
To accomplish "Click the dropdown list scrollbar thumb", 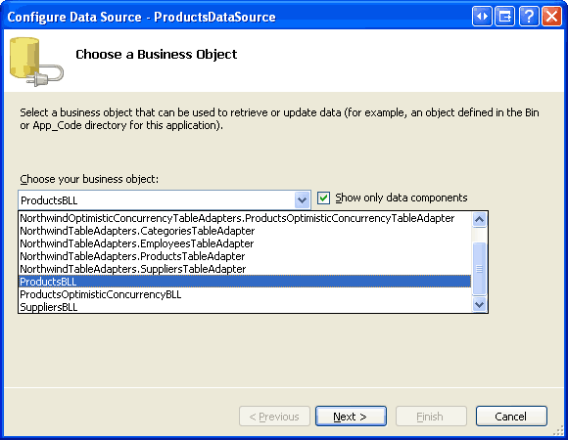I will [479, 269].
